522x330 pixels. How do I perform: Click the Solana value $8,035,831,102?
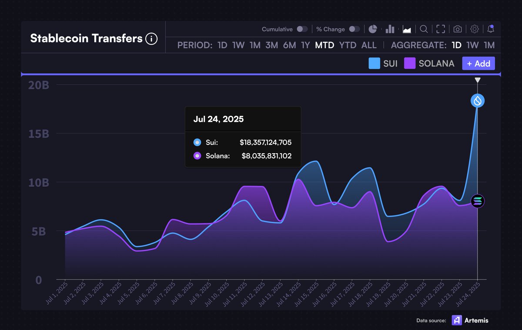[267, 155]
